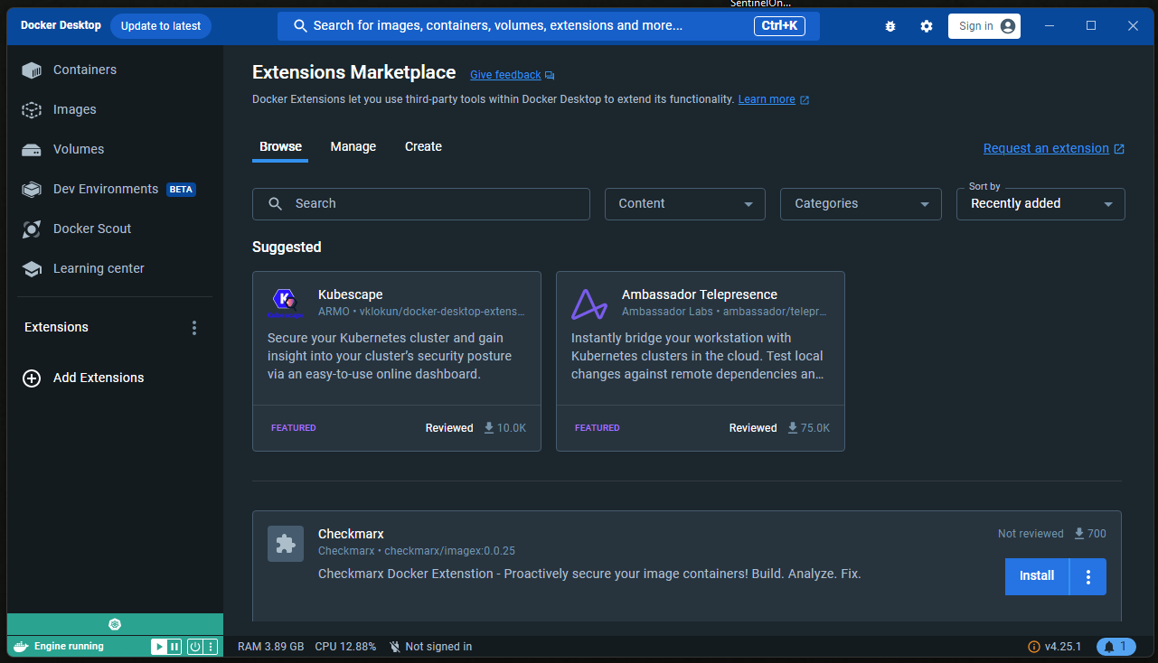Open the Create tab
Image resolution: width=1158 pixels, height=663 pixels.
coord(423,146)
